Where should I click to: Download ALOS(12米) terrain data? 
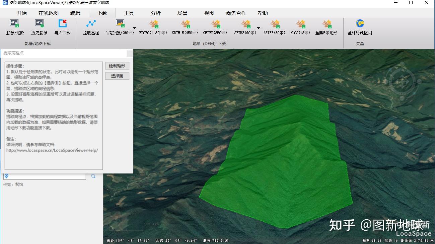pyautogui.click(x=300, y=27)
